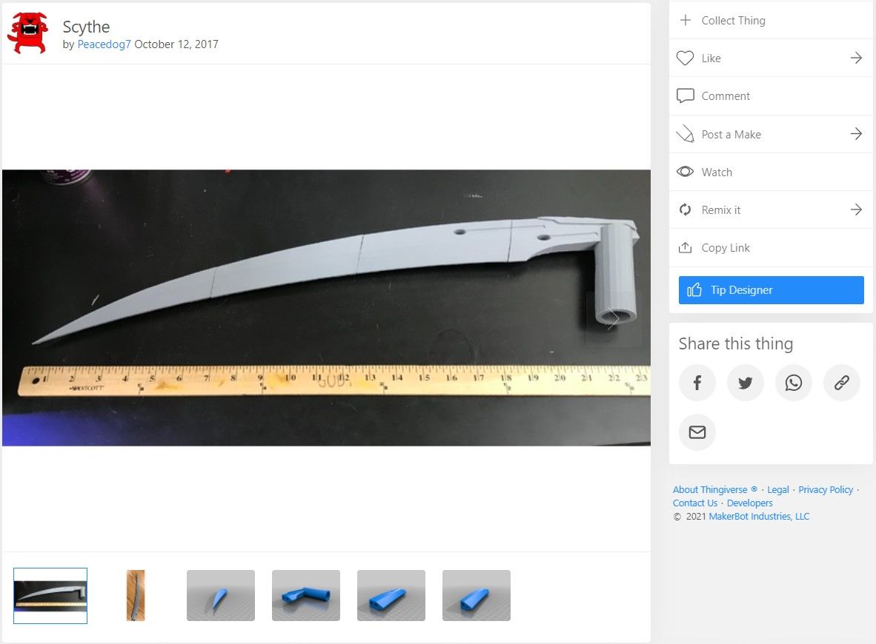This screenshot has width=876, height=644.
Task: Share this thing on Twitter
Action: pos(746,383)
